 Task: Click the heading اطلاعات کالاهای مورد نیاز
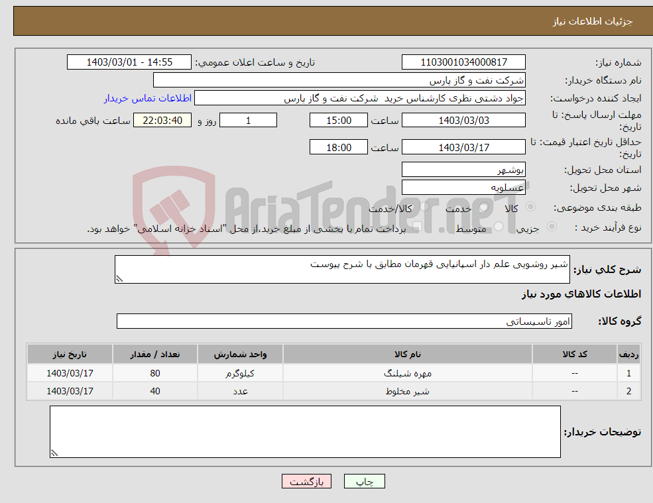[x=581, y=294]
